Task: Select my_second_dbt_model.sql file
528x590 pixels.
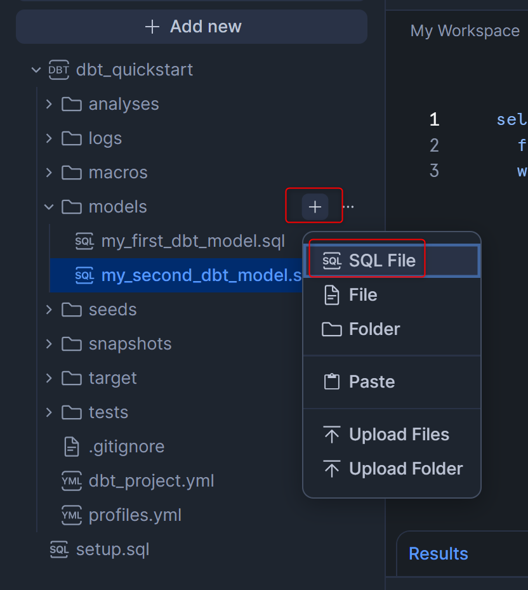Action: [x=177, y=275]
